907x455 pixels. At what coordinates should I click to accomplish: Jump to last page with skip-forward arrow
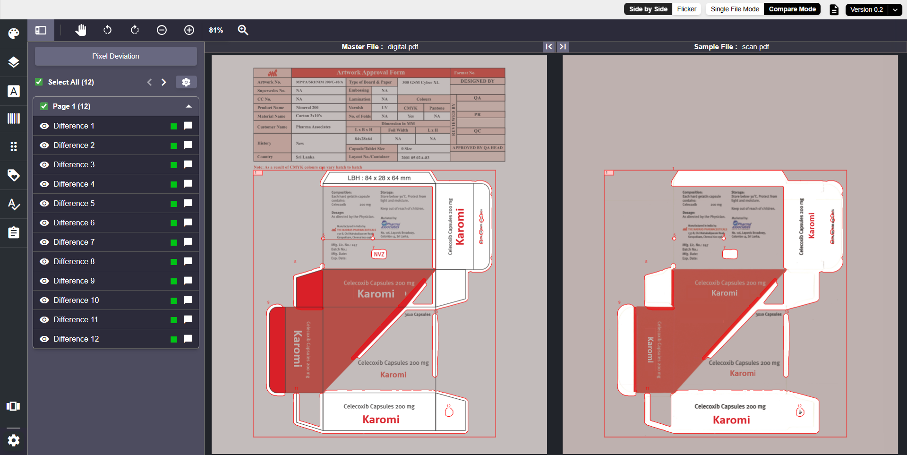[563, 47]
